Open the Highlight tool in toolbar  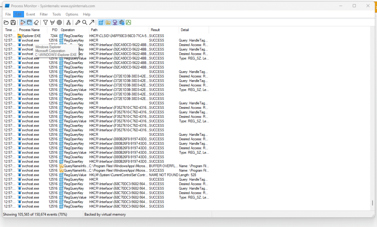click(x=52, y=22)
